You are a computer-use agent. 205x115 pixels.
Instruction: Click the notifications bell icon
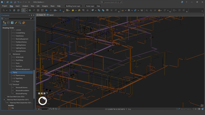(x=182, y=2)
